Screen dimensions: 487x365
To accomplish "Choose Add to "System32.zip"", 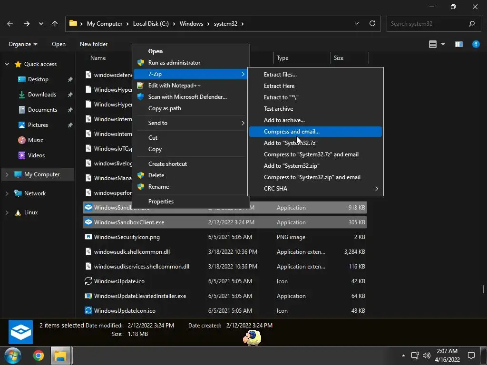I will click(315, 166).
